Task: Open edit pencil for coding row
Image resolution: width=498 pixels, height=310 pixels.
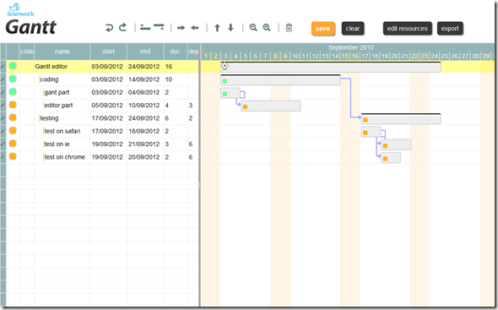Action: coord(3,79)
